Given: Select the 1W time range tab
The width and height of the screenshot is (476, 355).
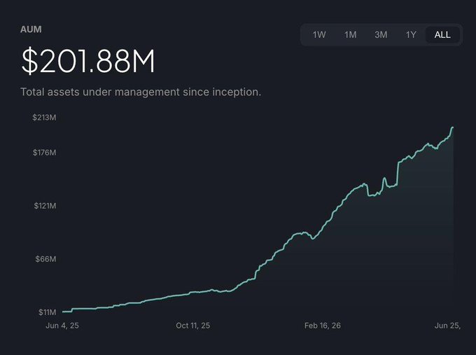Looking at the screenshot, I should point(319,34).
